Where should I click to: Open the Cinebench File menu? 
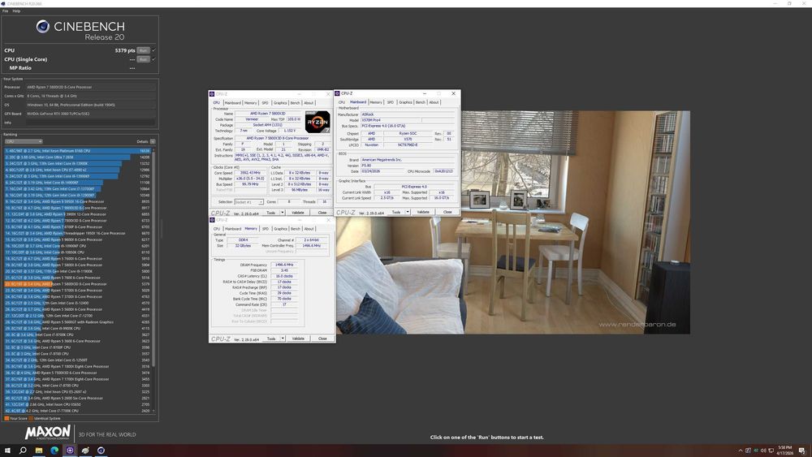point(6,11)
